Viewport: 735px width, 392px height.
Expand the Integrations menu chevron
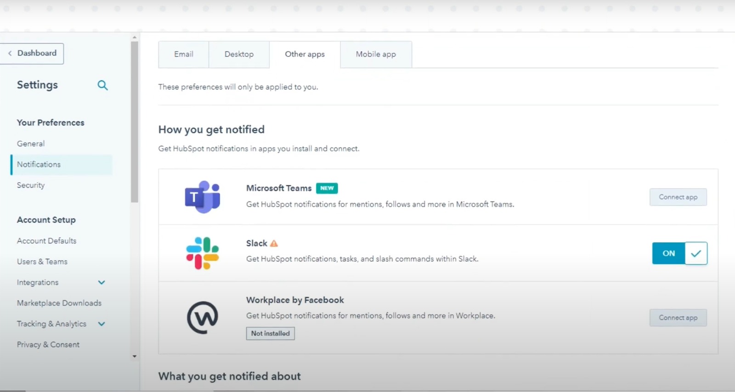pos(102,282)
